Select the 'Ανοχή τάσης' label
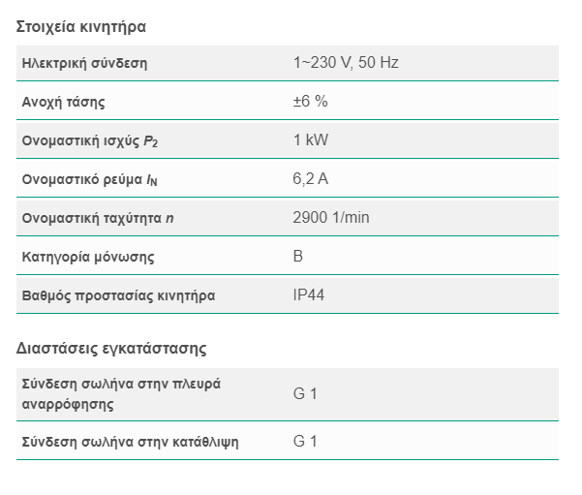Screen dimensions: 582x495 tap(63, 102)
